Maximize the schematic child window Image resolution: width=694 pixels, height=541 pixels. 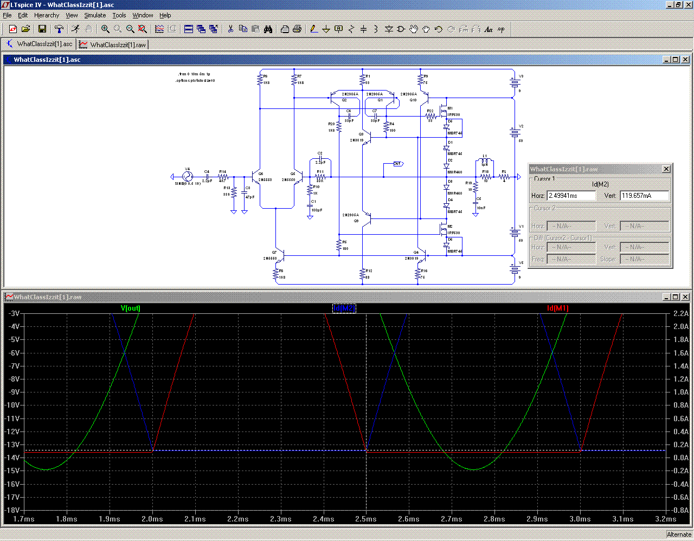(x=676, y=60)
